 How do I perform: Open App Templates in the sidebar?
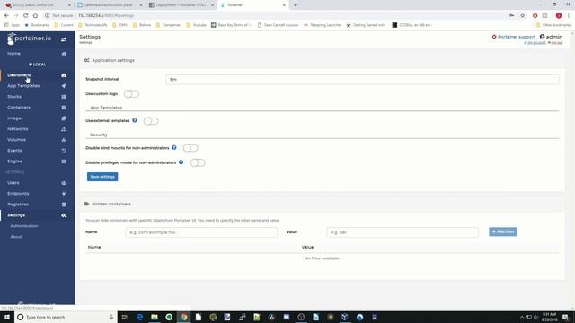click(x=23, y=86)
